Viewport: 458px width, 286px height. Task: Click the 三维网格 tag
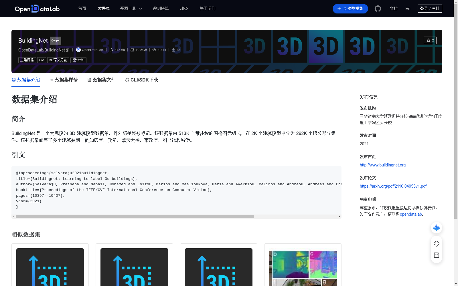point(27,60)
